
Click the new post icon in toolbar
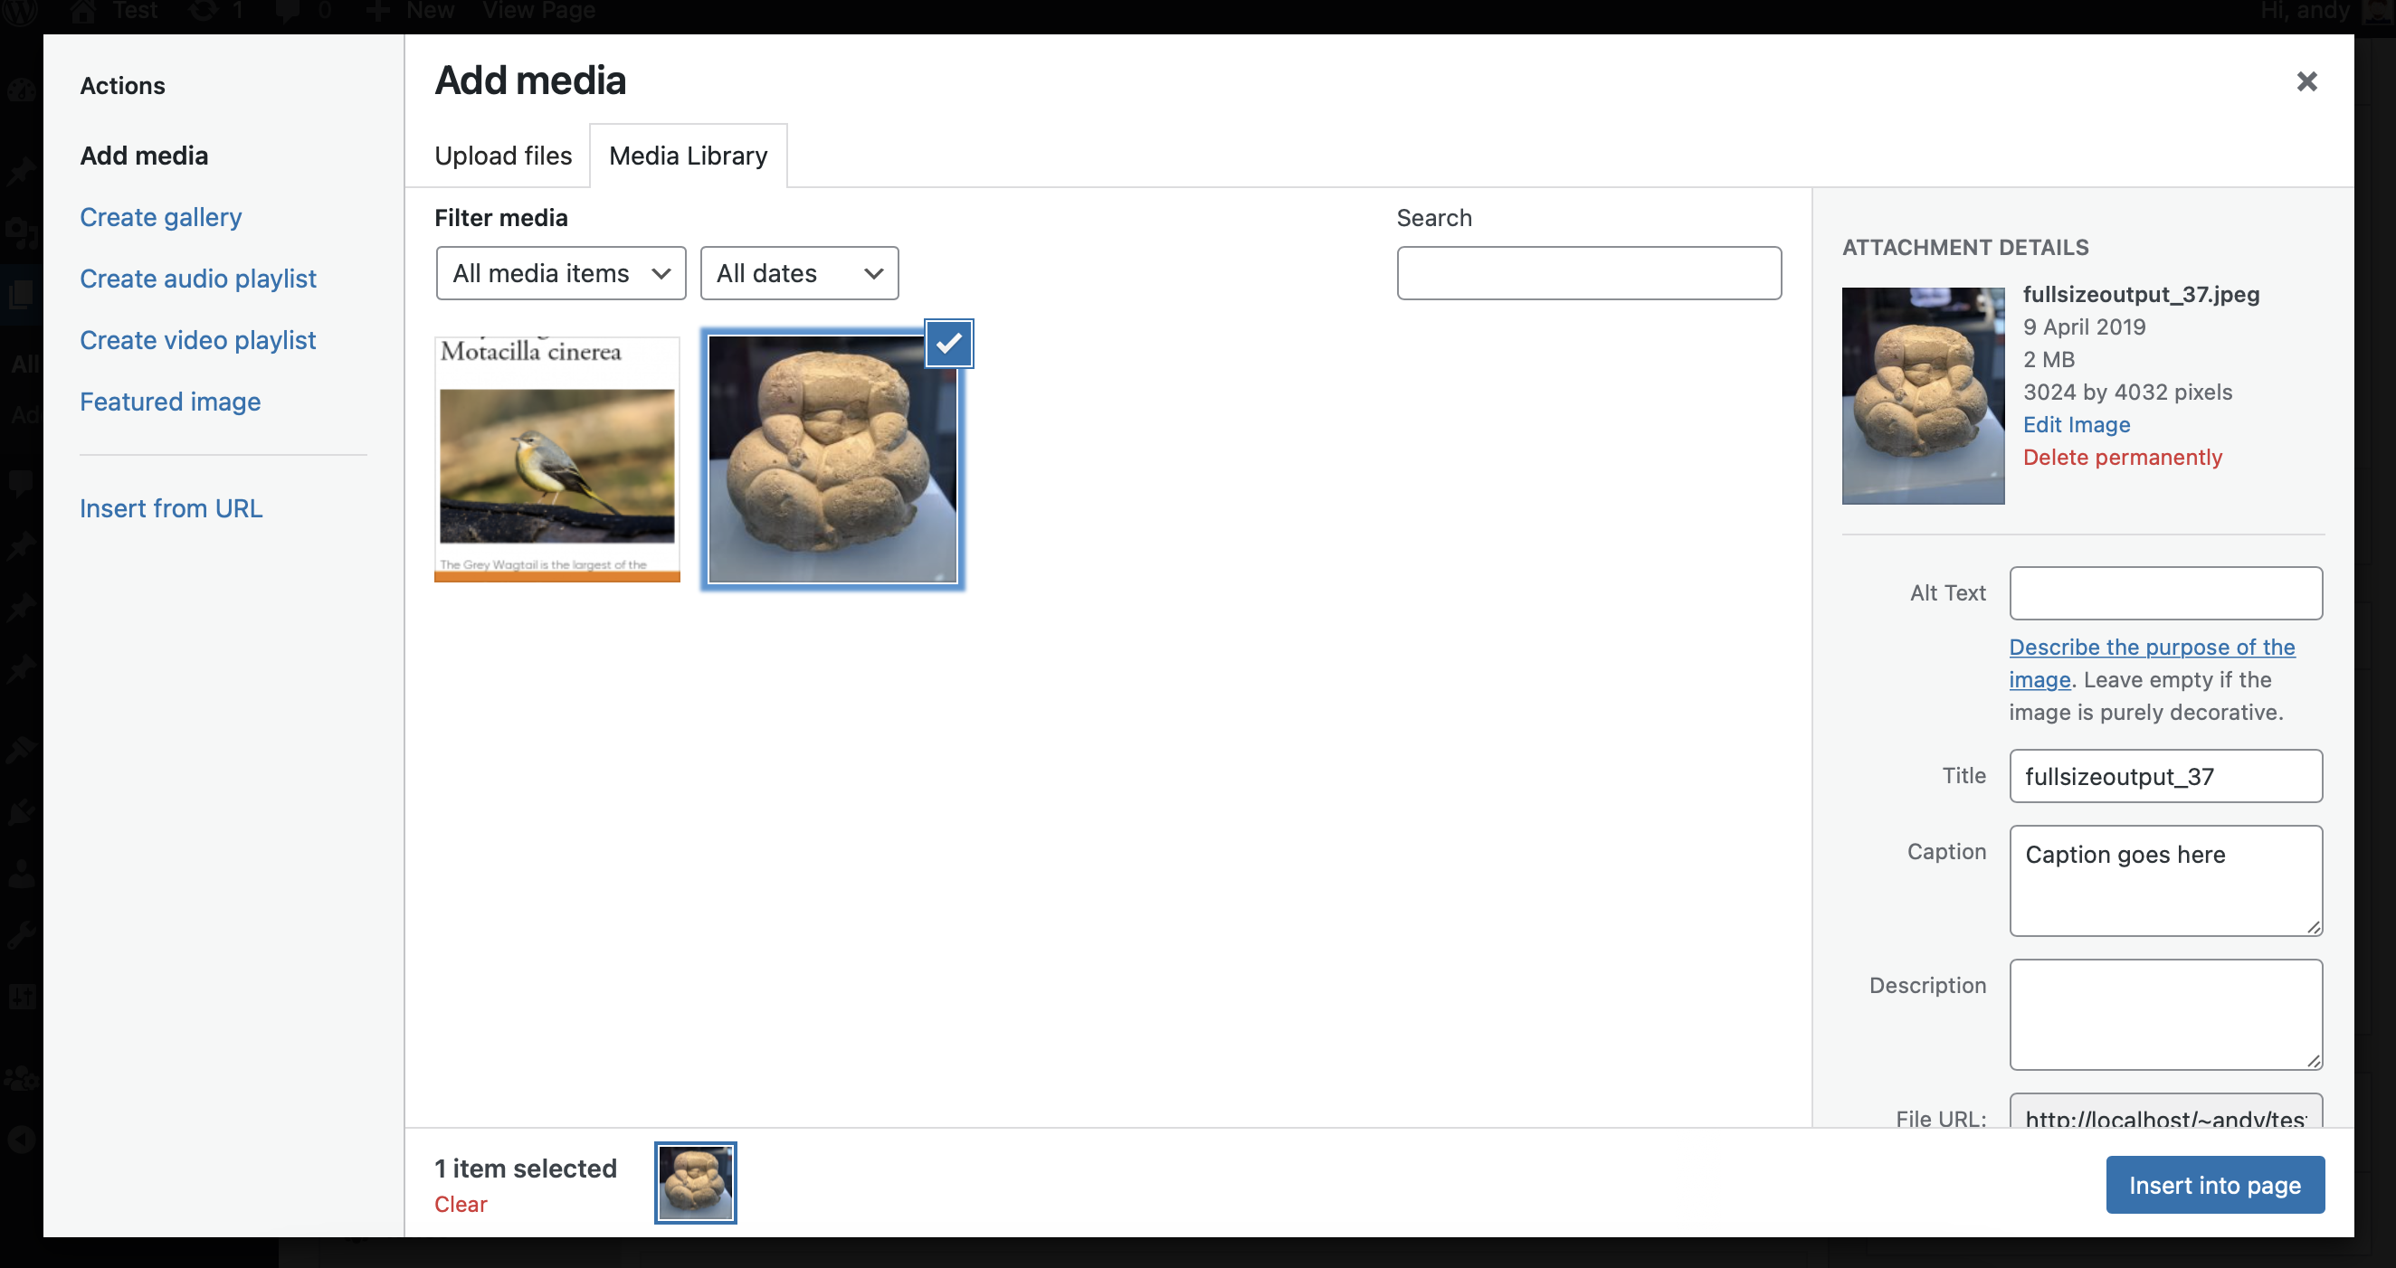click(376, 11)
